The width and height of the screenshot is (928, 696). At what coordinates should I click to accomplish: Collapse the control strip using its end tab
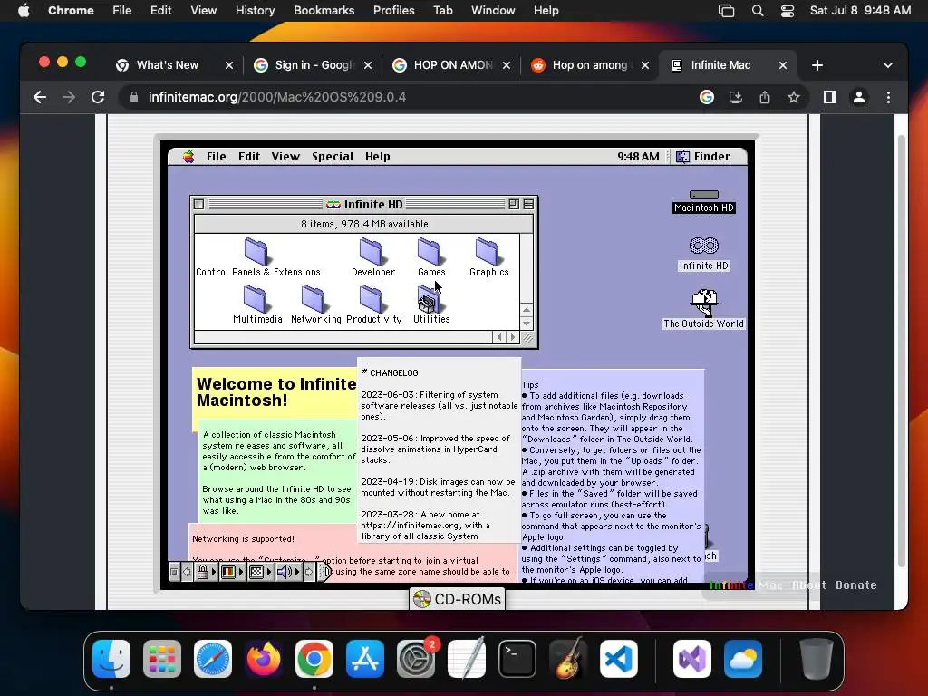click(x=325, y=572)
